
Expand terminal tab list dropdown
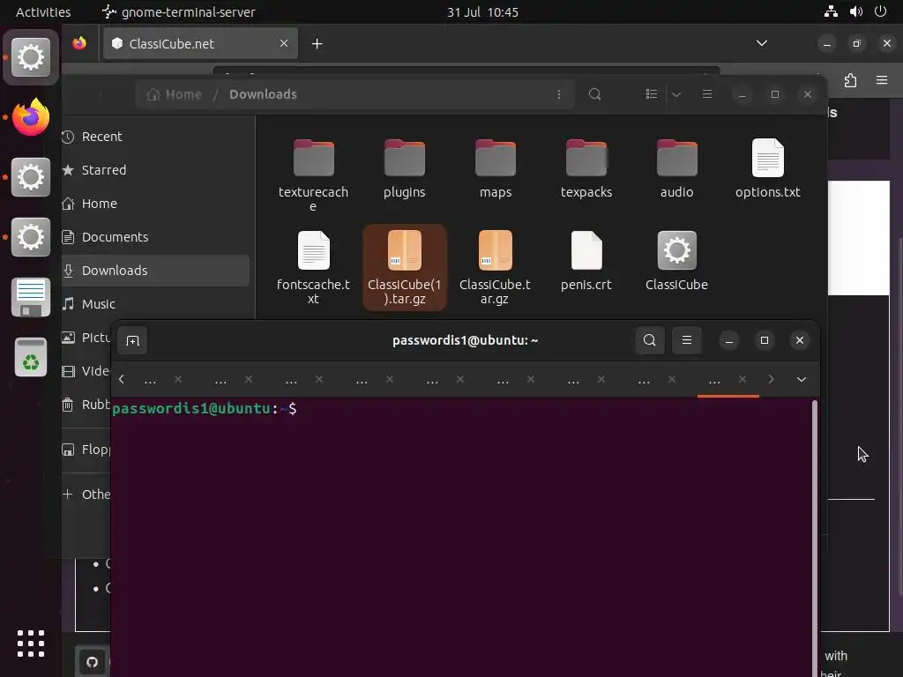tap(801, 379)
